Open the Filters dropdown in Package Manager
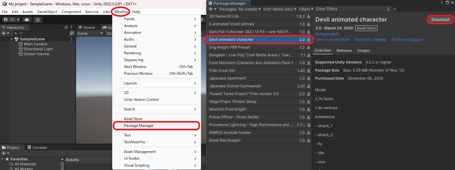This screenshot has width=455, height=170. point(306,9)
